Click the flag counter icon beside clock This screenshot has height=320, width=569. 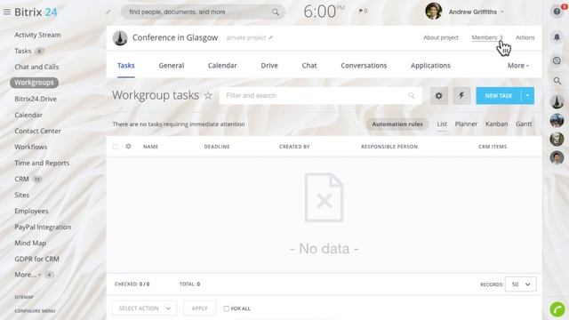363,11
